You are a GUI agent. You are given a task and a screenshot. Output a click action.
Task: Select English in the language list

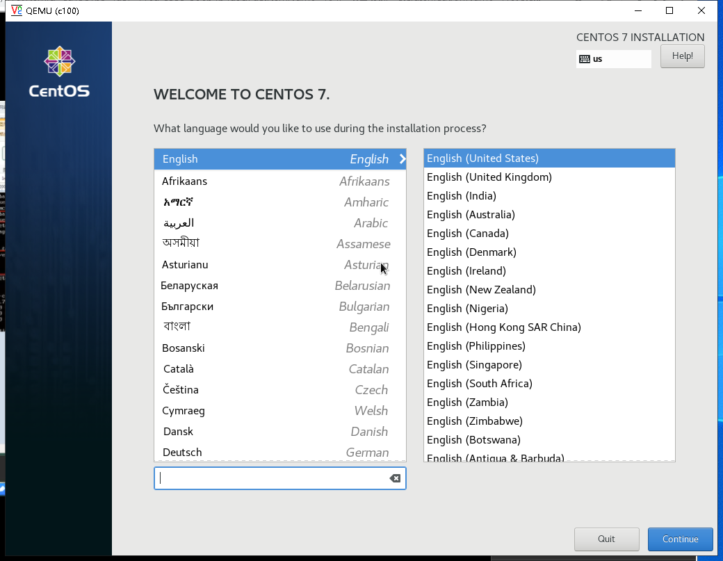click(x=280, y=159)
